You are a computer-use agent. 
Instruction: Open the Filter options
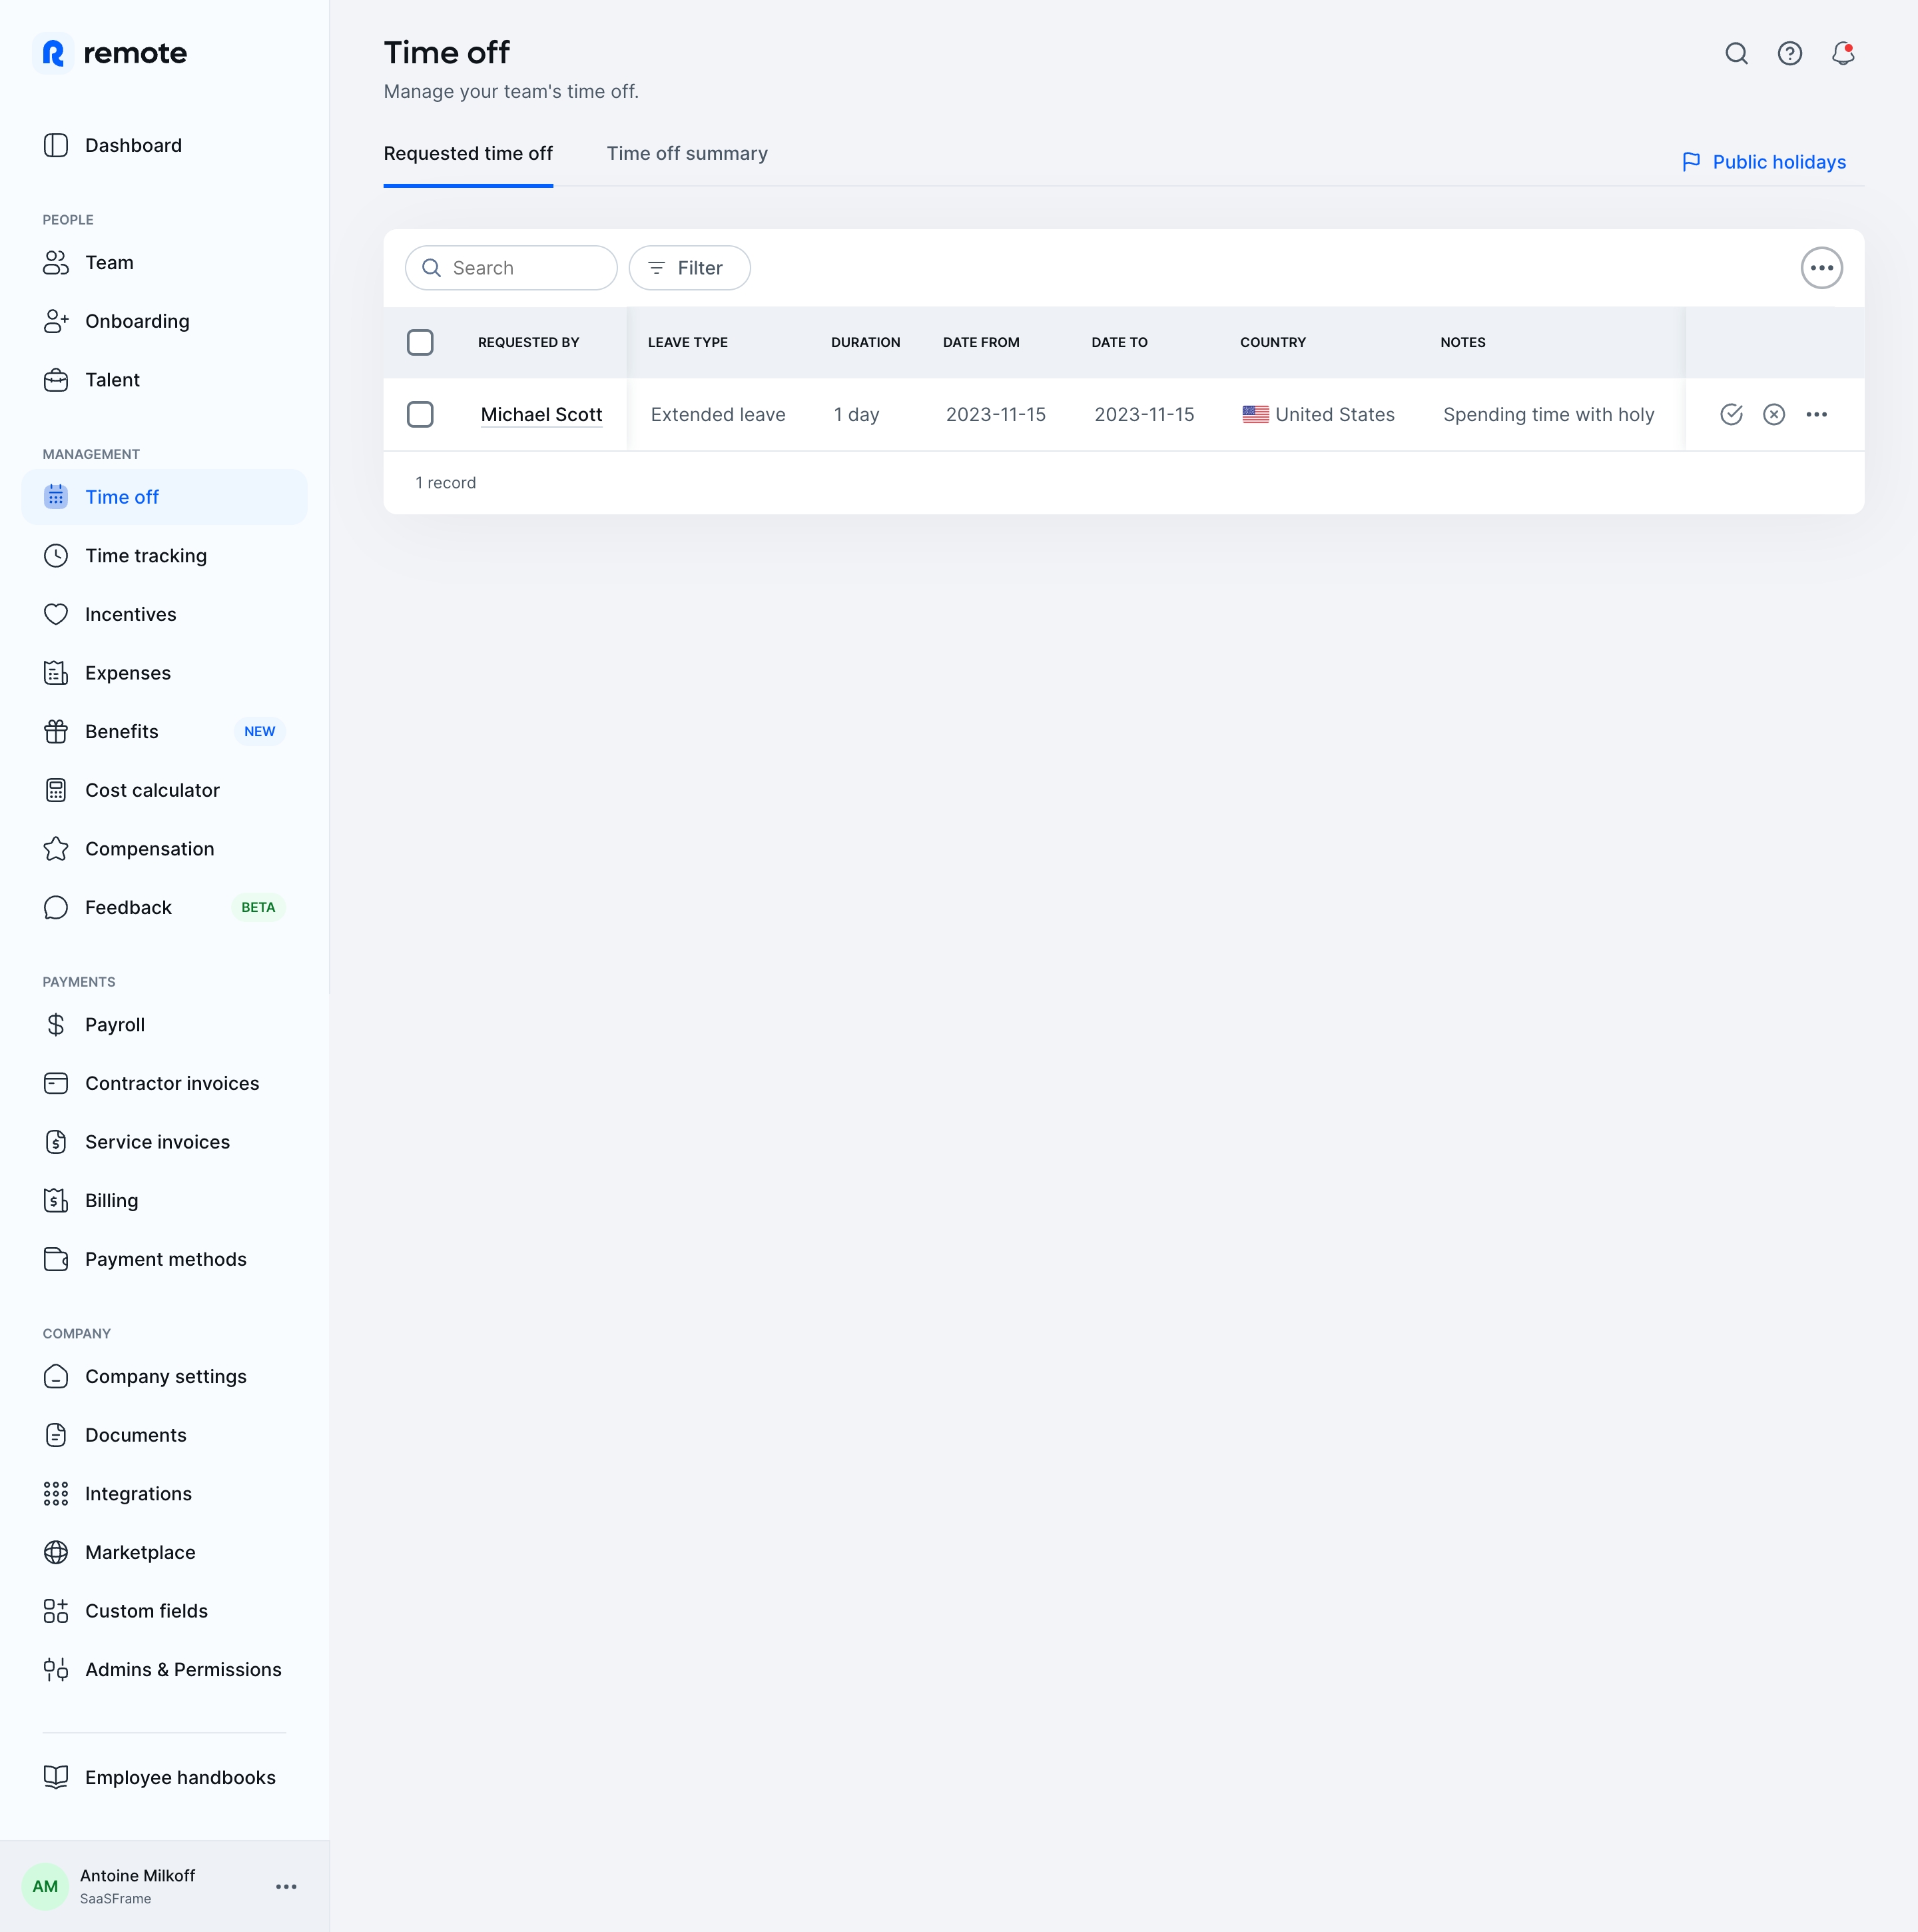690,268
